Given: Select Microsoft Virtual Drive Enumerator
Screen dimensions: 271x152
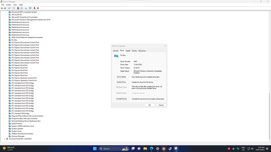Looking at the screenshot, I should point(24,17).
